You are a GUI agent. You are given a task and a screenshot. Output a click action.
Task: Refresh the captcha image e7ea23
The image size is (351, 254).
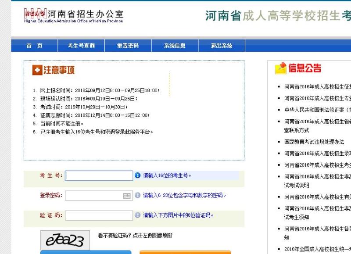click(x=65, y=240)
